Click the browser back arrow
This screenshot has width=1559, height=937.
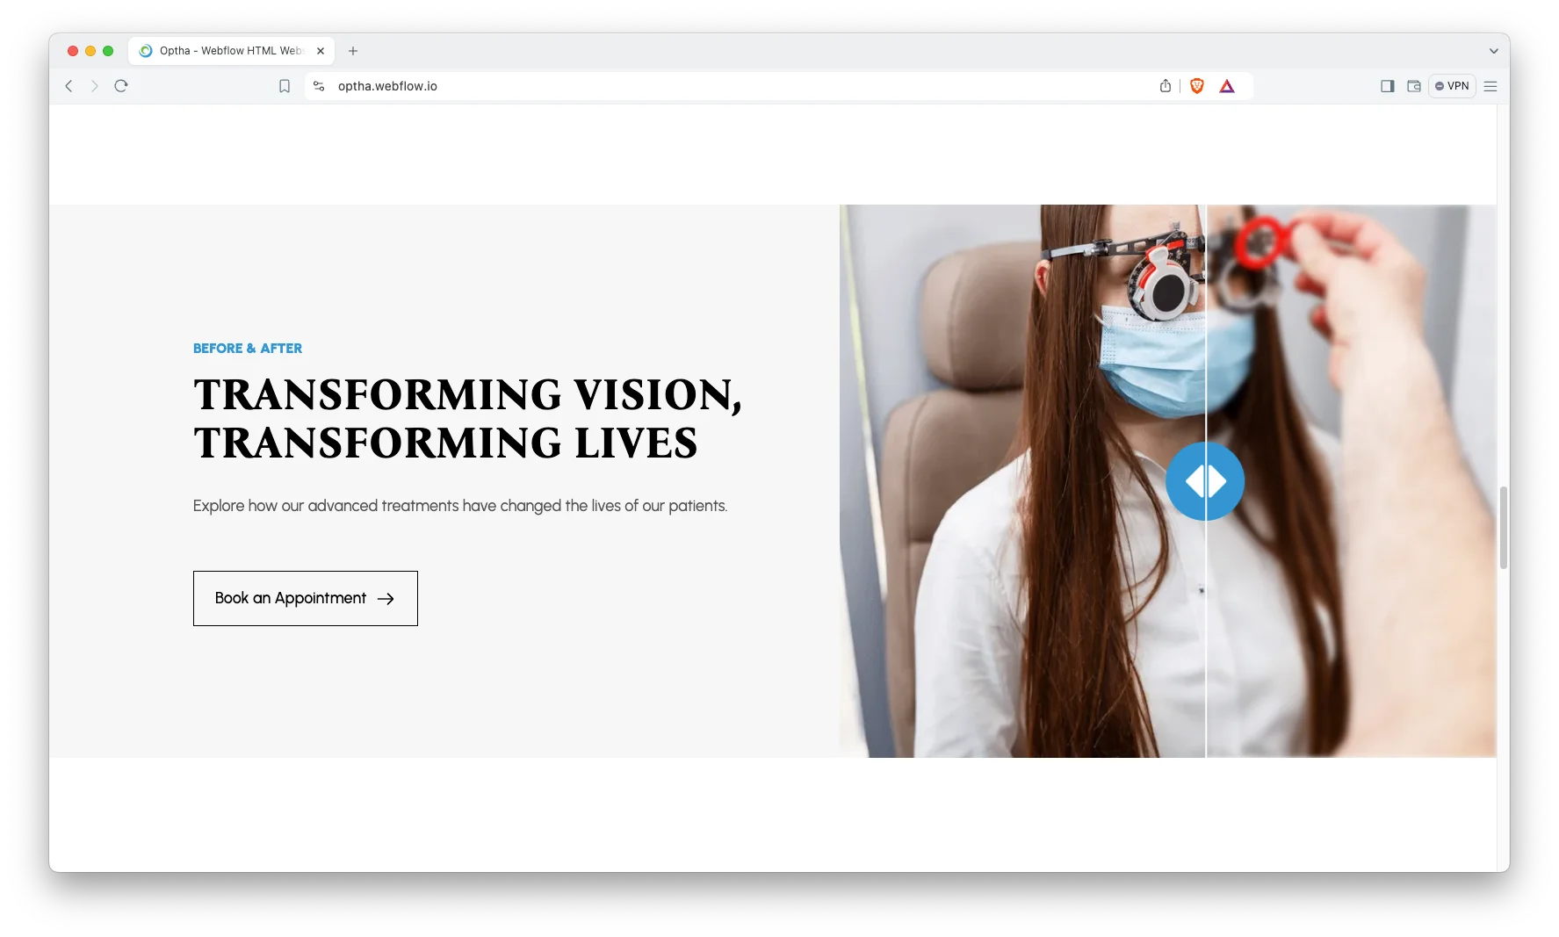tap(69, 86)
